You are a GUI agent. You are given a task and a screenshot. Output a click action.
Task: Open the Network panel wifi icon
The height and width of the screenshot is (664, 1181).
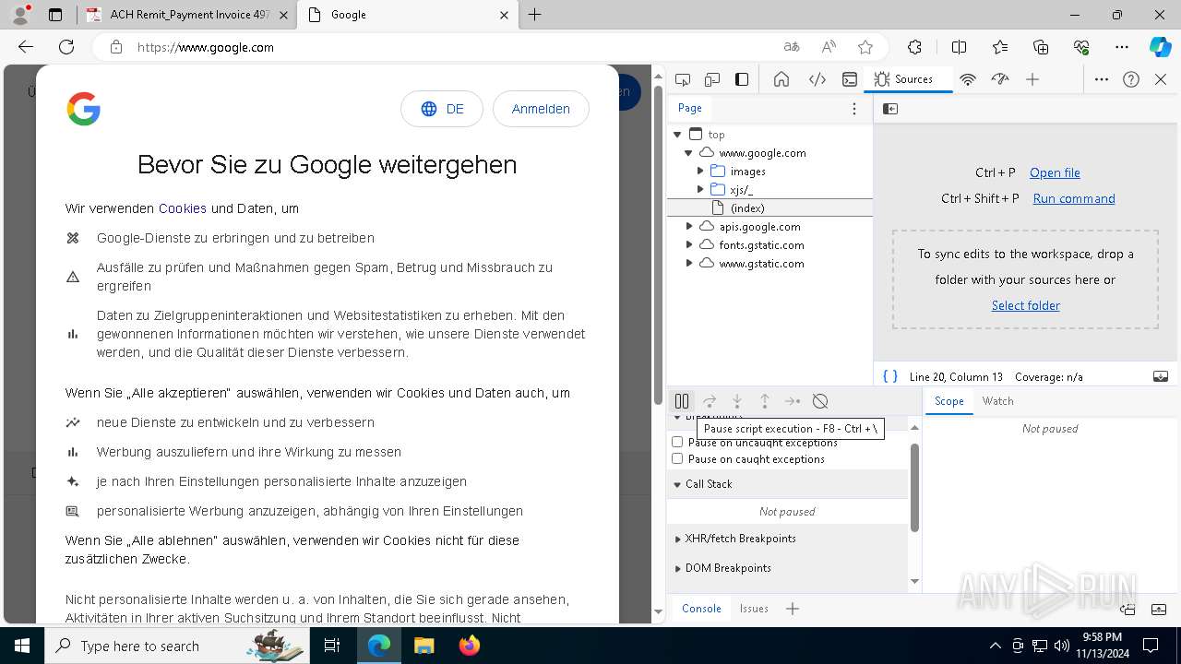(968, 79)
